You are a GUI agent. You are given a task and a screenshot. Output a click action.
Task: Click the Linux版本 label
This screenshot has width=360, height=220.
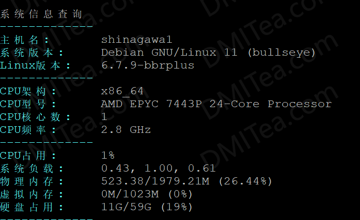(x=35, y=66)
